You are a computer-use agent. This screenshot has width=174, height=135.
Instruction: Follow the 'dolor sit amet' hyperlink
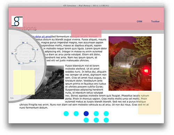pyautogui.click(x=43, y=36)
